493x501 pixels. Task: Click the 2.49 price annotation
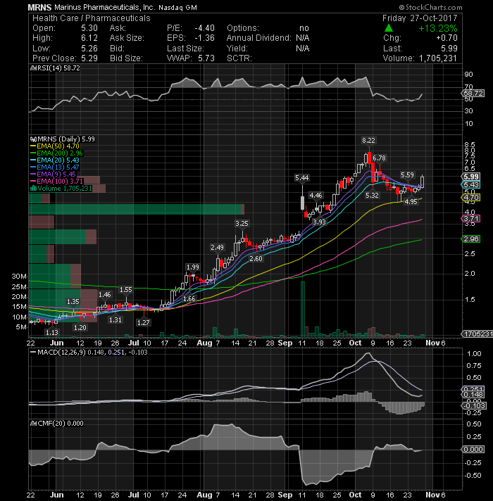(218, 247)
